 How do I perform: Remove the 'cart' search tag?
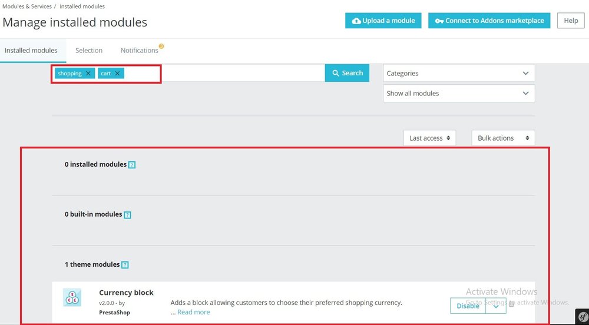tap(117, 74)
